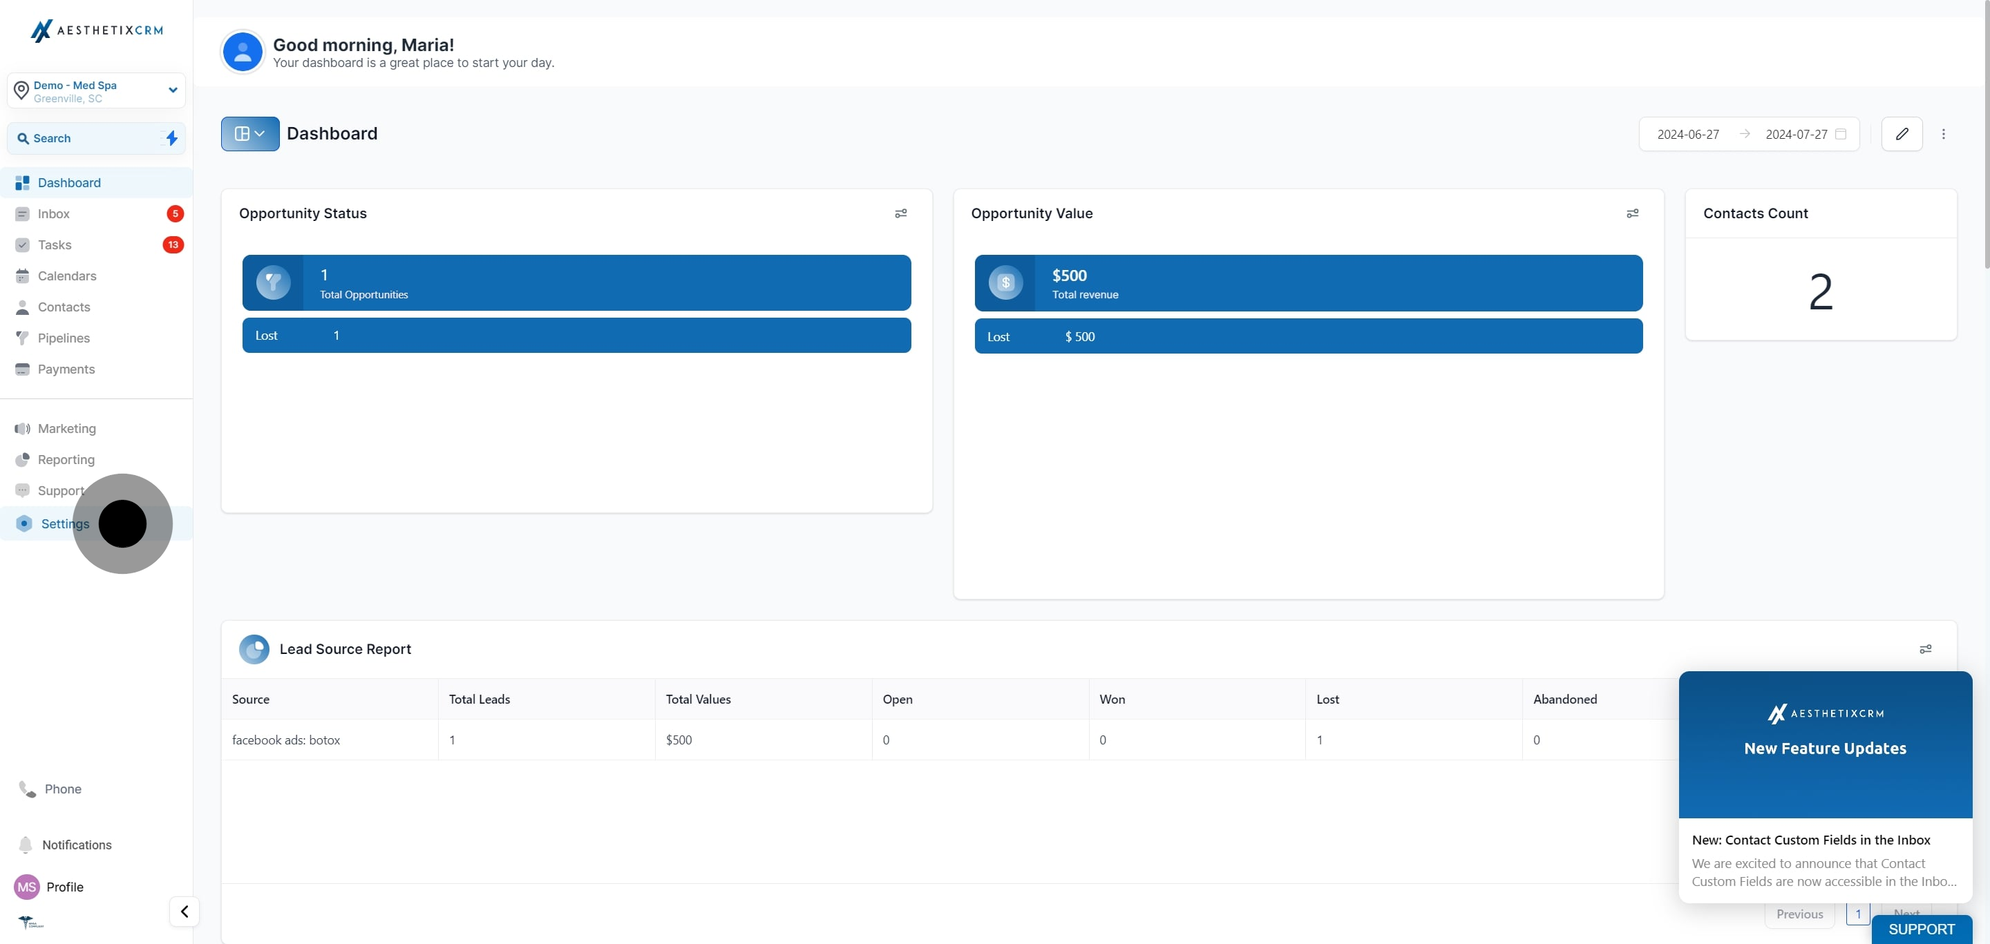Open Opportunity Value filter settings icon
Image resolution: width=1990 pixels, height=944 pixels.
click(1632, 213)
